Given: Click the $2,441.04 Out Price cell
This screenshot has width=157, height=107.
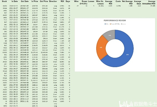Looking at the screenshot, I should (44, 52).
